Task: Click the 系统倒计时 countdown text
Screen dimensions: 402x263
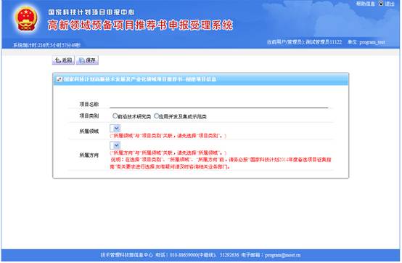Action: (x=46, y=45)
